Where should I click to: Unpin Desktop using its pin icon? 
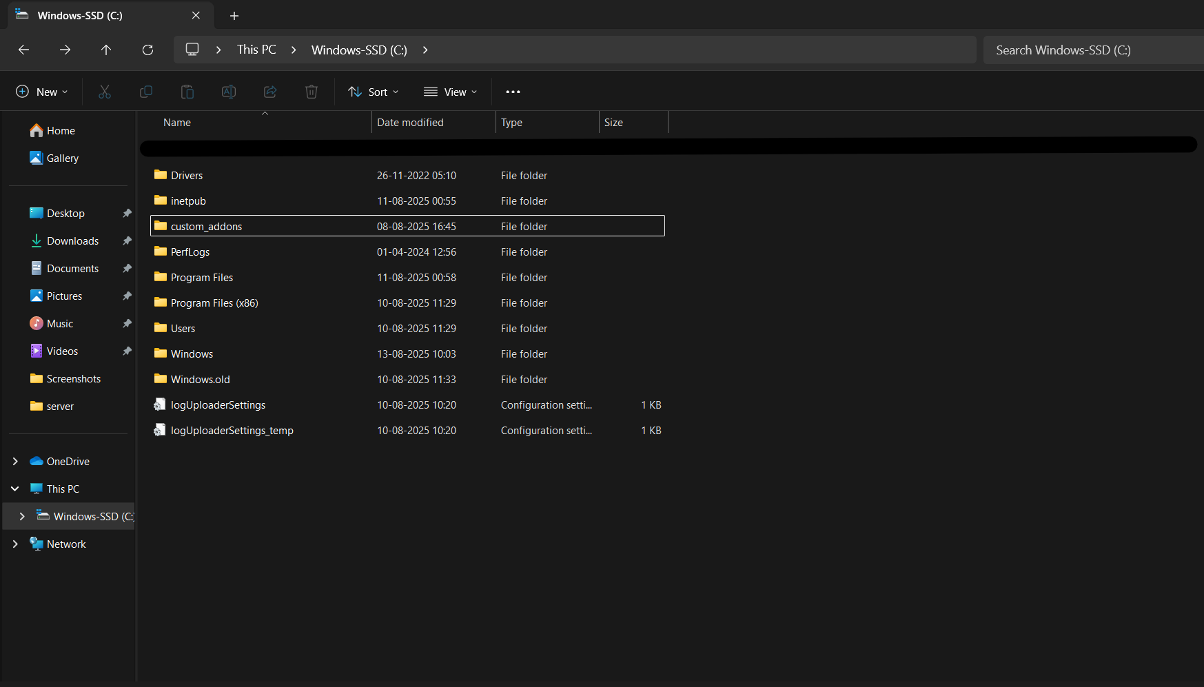(127, 214)
